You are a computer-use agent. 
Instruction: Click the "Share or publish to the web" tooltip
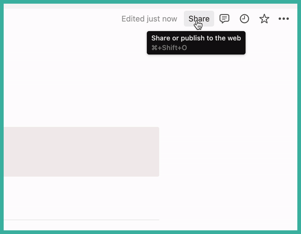click(196, 43)
